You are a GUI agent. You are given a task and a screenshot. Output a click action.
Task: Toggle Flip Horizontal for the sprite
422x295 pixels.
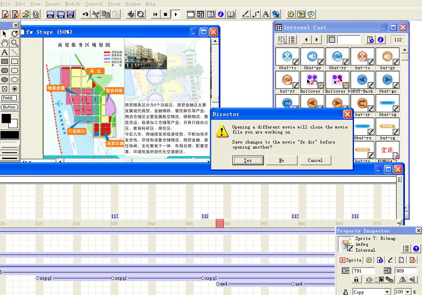pyautogui.click(x=402, y=280)
